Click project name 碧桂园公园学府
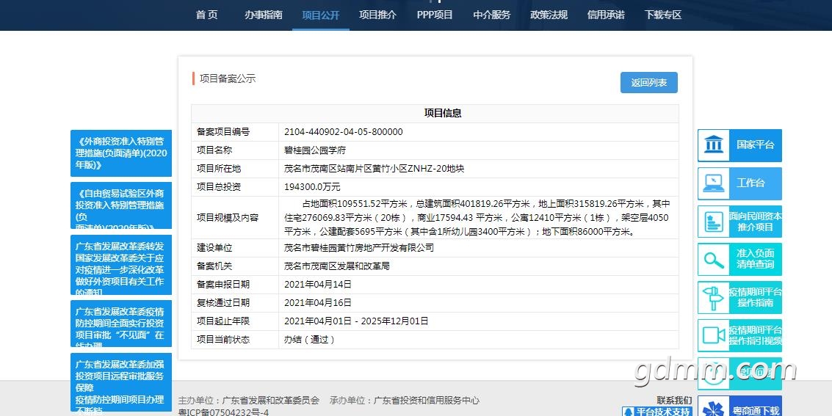832x416 pixels. coord(314,150)
